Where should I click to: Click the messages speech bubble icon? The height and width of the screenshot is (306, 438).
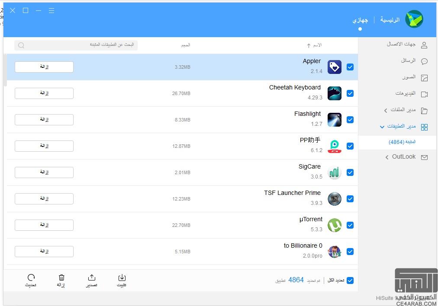pyautogui.click(x=424, y=61)
